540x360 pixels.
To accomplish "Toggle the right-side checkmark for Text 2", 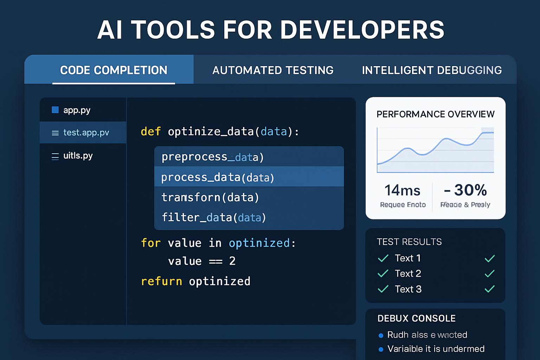I will [x=489, y=274].
